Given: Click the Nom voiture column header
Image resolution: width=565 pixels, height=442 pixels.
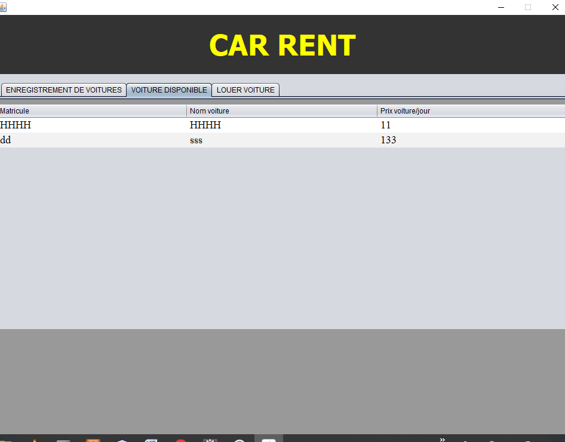Looking at the screenshot, I should click(x=281, y=111).
